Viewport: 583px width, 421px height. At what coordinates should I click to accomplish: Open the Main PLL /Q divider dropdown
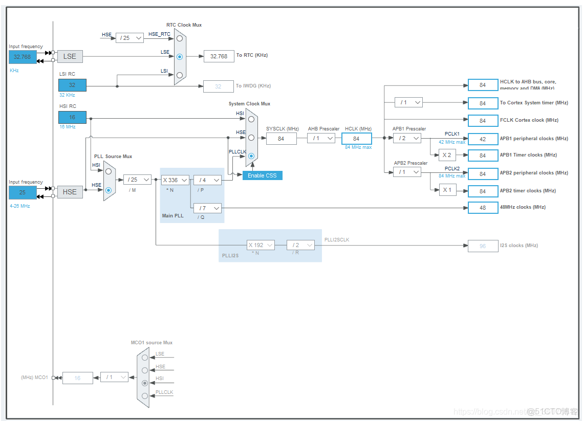tap(207, 208)
